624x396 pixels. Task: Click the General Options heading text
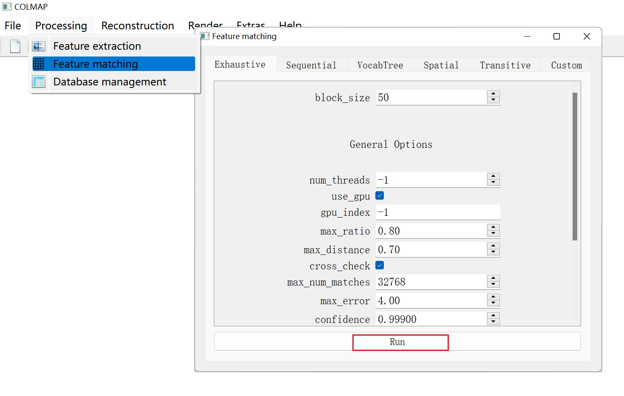(x=391, y=144)
